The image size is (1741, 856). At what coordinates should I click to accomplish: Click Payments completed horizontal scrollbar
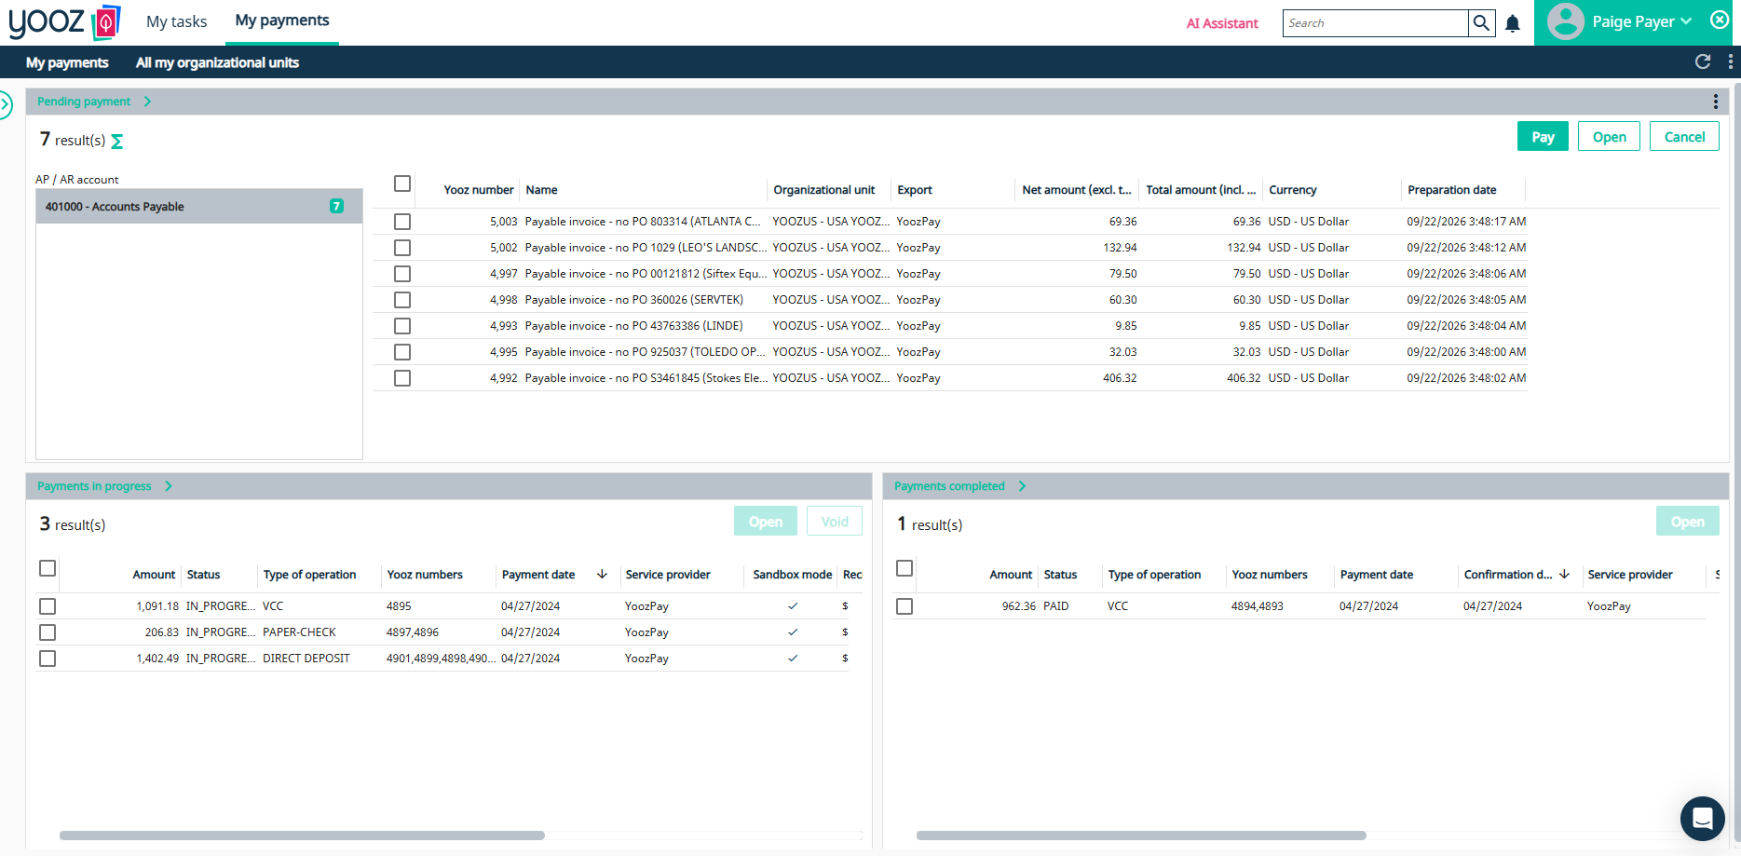[1141, 836]
